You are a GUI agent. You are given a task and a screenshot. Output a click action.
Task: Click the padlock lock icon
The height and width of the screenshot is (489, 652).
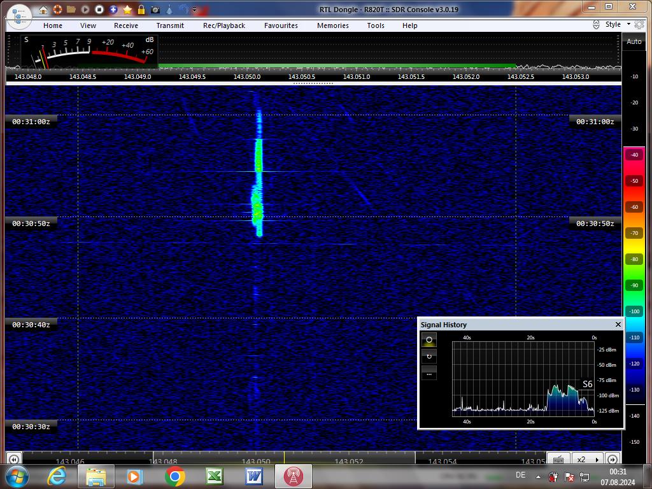coord(141,9)
